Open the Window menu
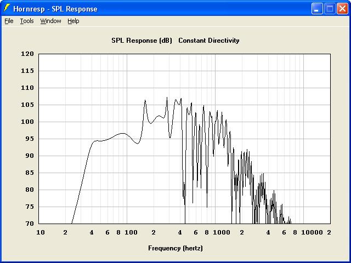 pyautogui.click(x=51, y=21)
